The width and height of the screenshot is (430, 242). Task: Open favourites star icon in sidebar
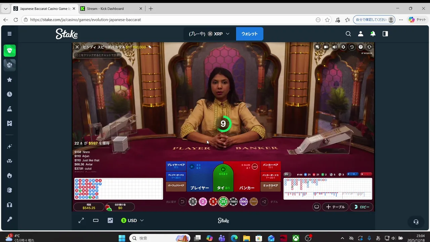9,80
